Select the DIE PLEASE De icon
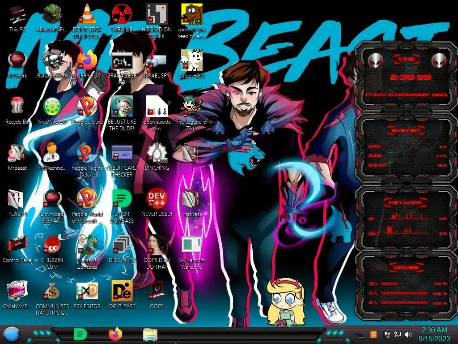The width and height of the screenshot is (458, 344). pos(122,291)
